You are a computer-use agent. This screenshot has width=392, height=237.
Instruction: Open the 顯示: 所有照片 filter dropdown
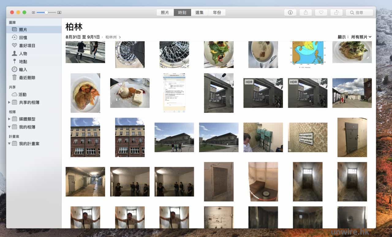(x=361, y=37)
